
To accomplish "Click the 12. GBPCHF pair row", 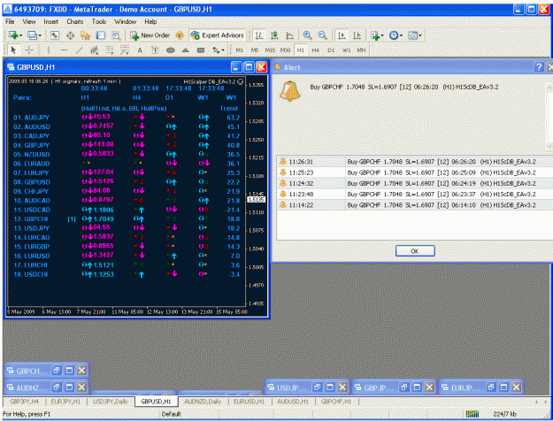I will [x=127, y=219].
